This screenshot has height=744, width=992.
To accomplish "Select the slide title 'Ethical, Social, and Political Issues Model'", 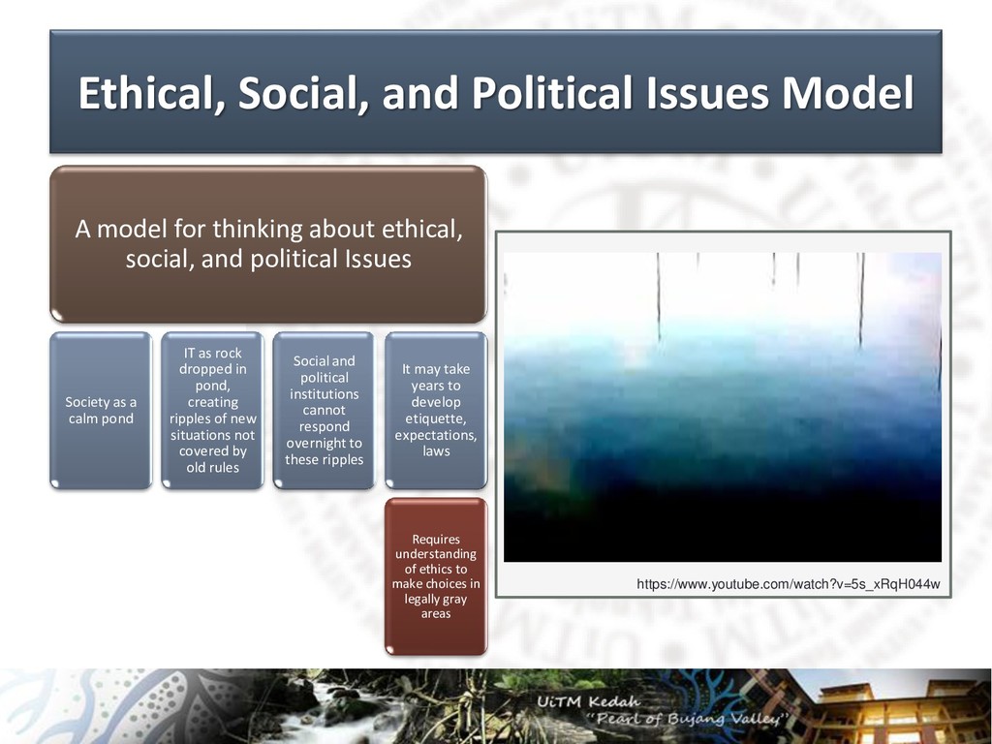I will tap(495, 93).
